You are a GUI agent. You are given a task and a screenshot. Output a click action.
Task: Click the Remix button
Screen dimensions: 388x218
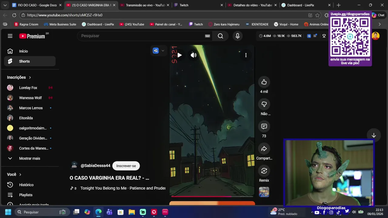click(x=264, y=171)
